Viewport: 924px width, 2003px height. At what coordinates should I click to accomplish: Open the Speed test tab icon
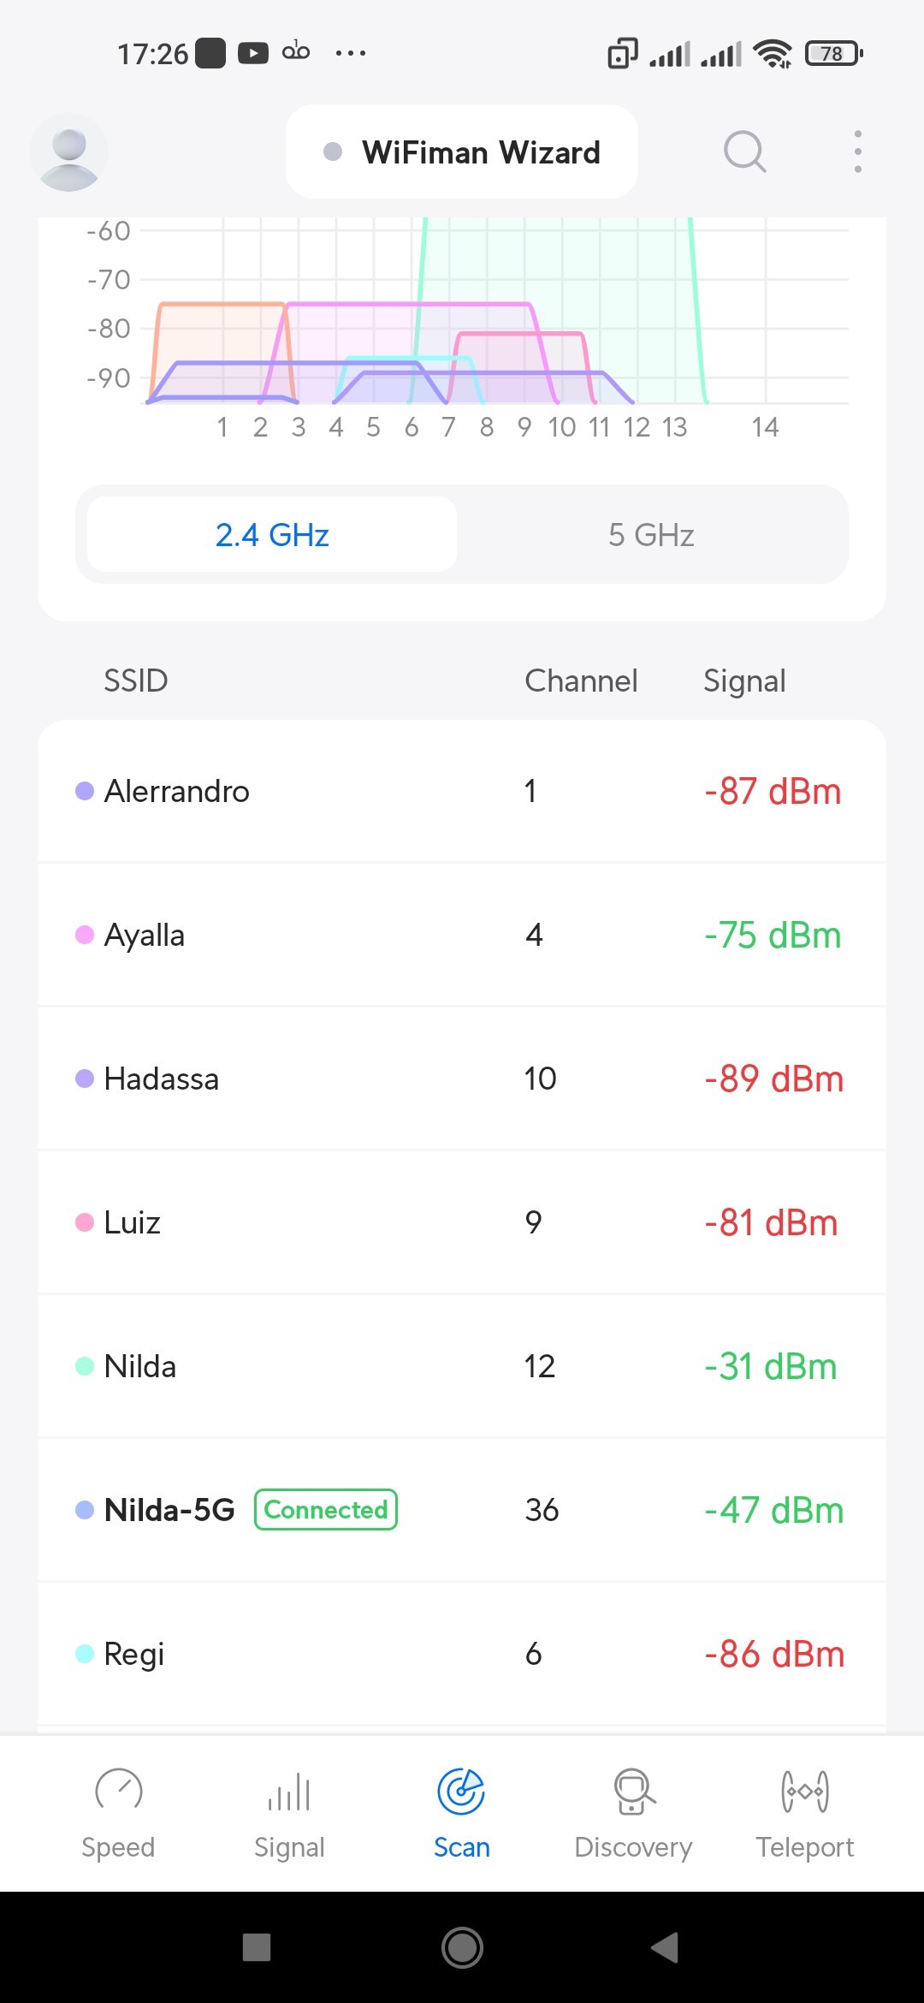[118, 1791]
